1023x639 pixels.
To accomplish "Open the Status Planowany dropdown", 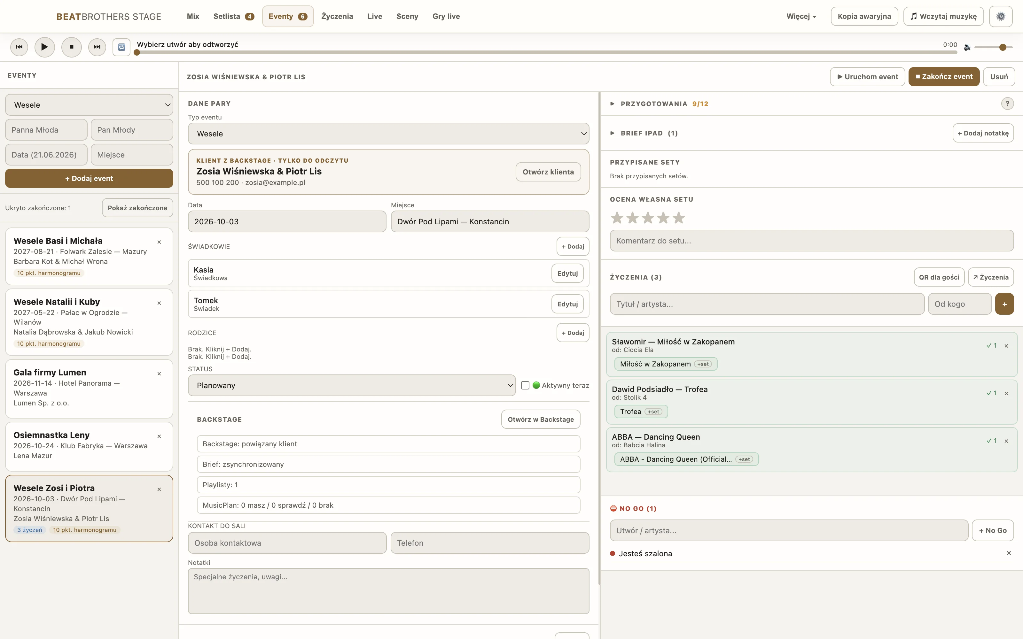I will [x=352, y=385].
